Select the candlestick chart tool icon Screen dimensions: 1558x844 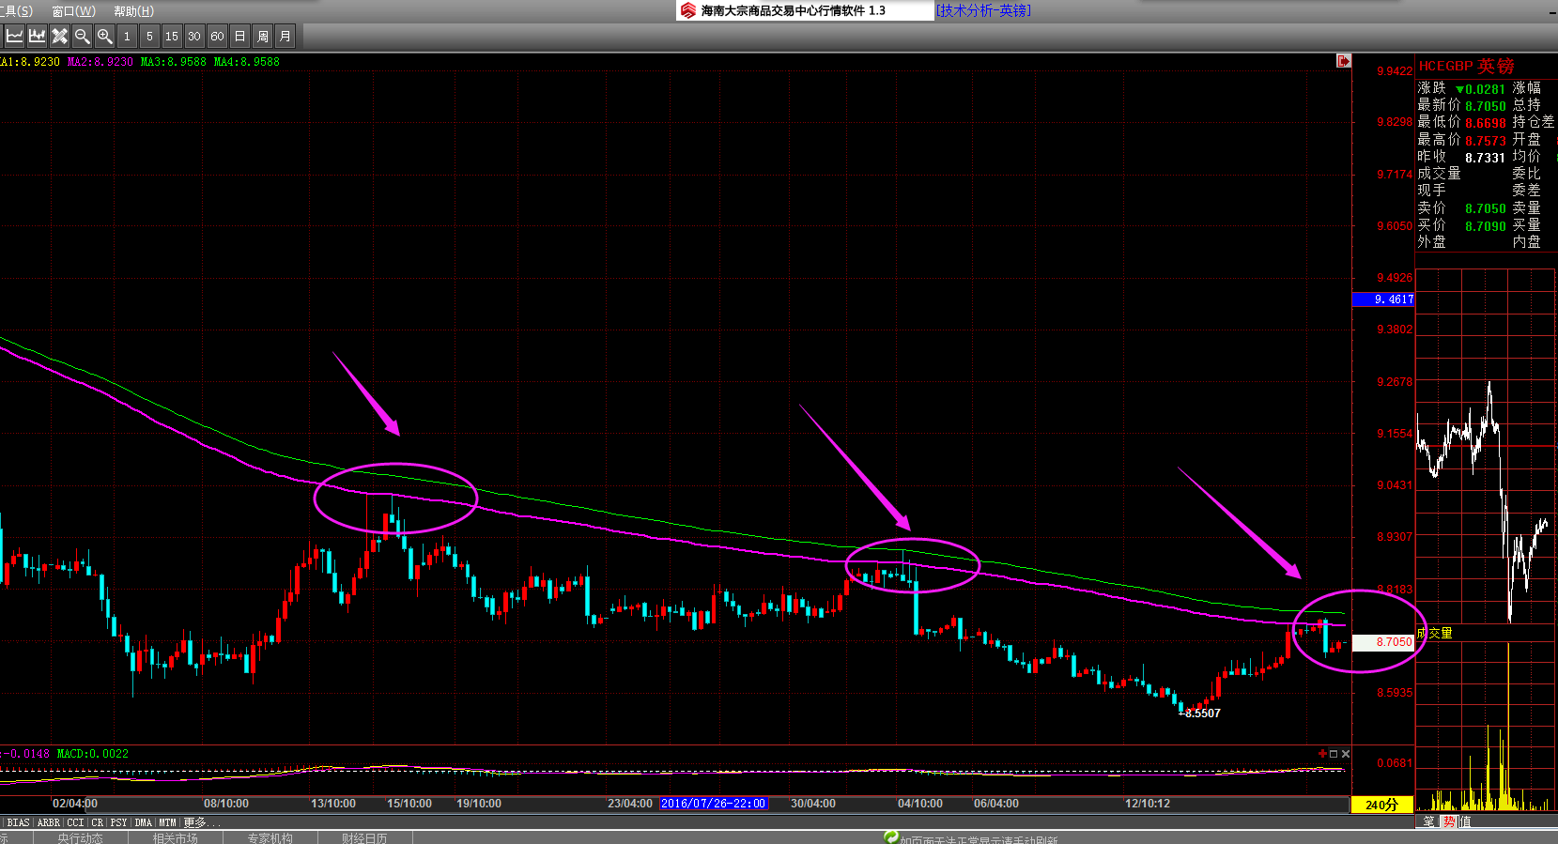[37, 37]
